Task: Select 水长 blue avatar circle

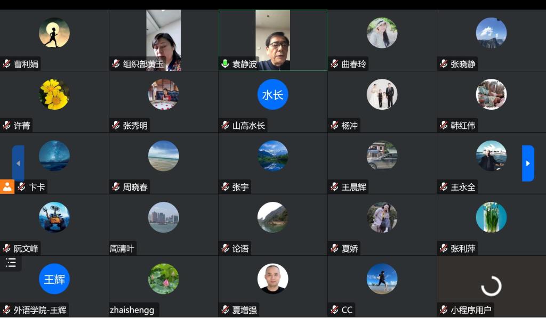Action: click(272, 94)
